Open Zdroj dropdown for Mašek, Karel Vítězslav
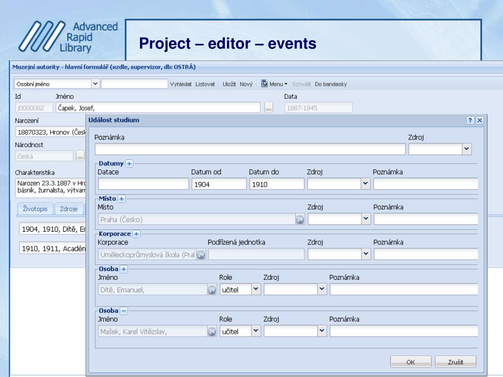The height and width of the screenshot is (377, 503). pyautogui.click(x=322, y=331)
